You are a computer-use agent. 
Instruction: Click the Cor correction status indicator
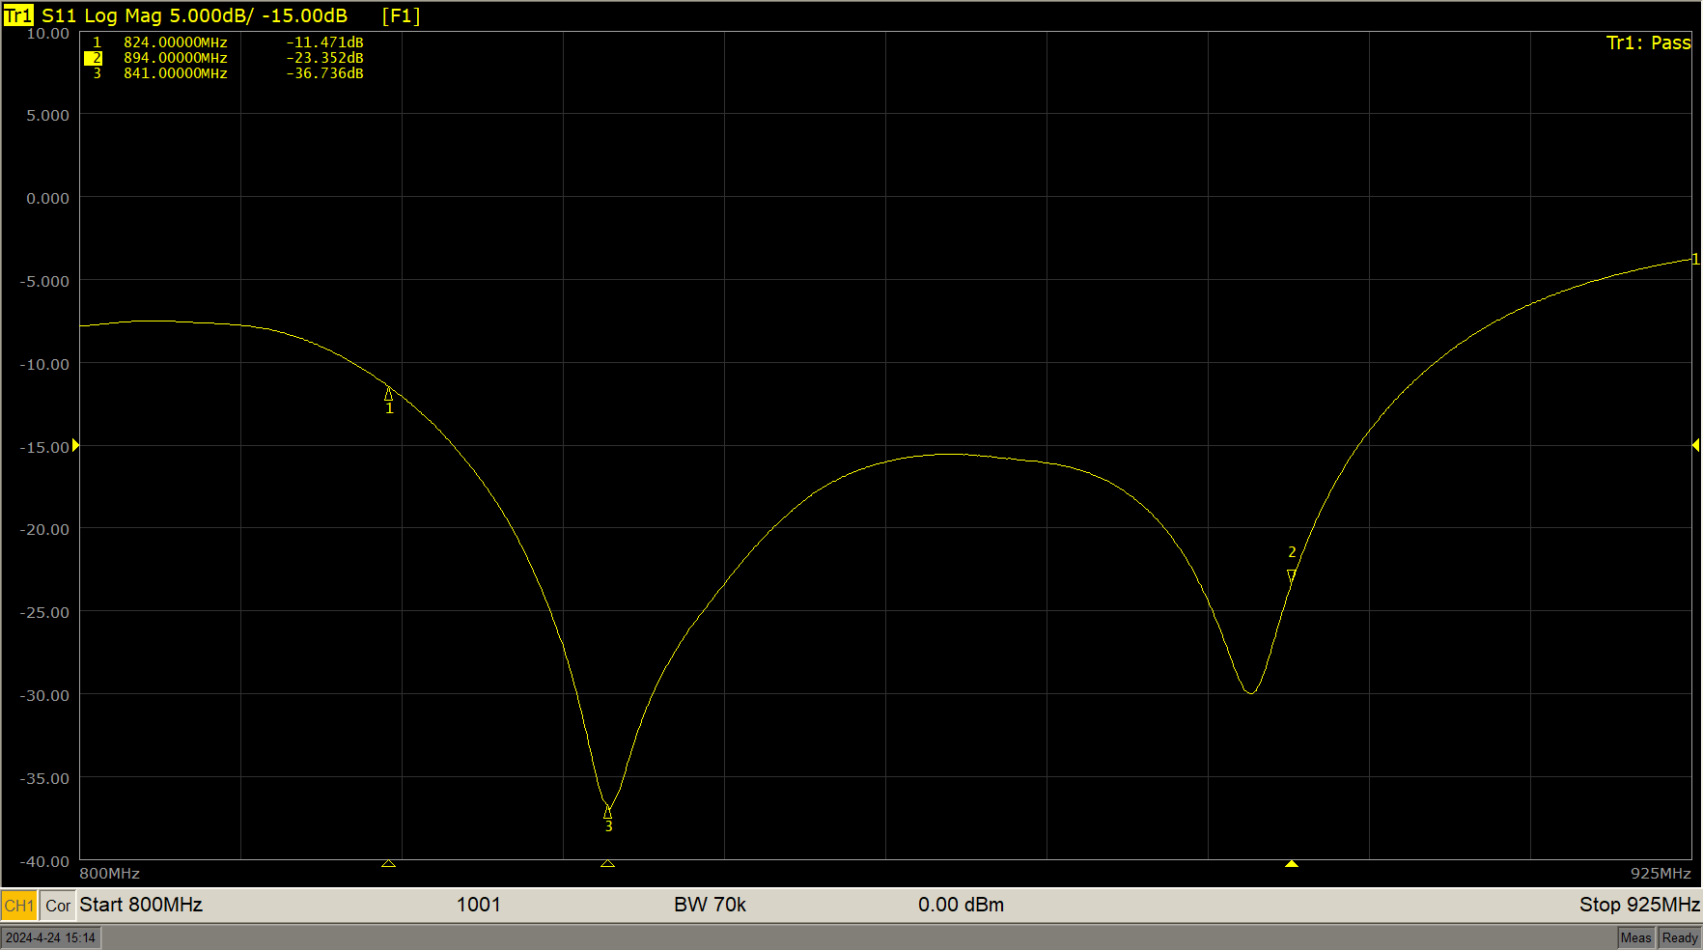[58, 906]
